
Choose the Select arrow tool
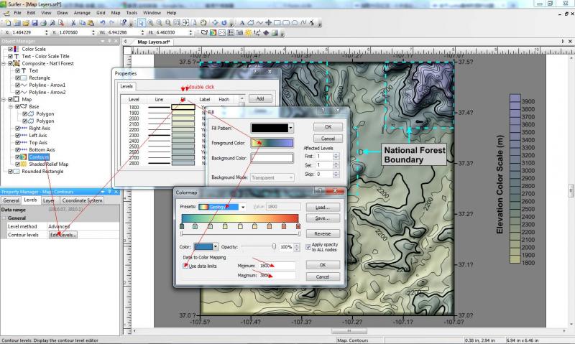click(142, 22)
